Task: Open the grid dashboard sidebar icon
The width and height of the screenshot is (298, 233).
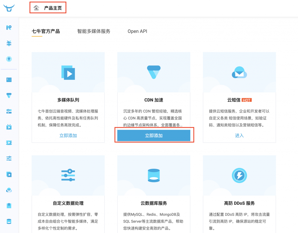Action: tap(9, 80)
